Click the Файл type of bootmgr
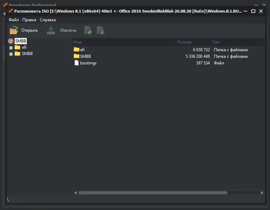The width and height of the screenshot is (270, 210). [219, 63]
